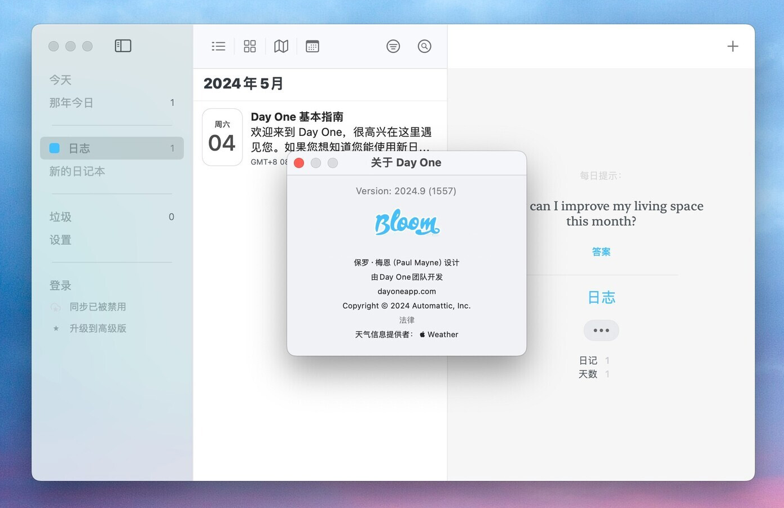This screenshot has width=784, height=508.
Task: Click the 答案 link under daily prompt
Action: (601, 252)
